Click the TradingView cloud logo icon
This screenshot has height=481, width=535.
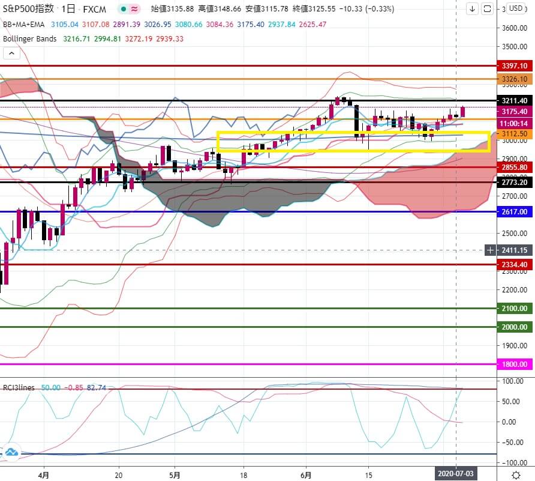pos(11,452)
